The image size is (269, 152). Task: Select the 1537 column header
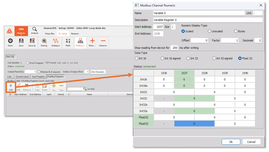(184, 73)
